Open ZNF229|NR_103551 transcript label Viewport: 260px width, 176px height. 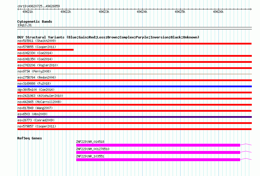tap(90, 156)
